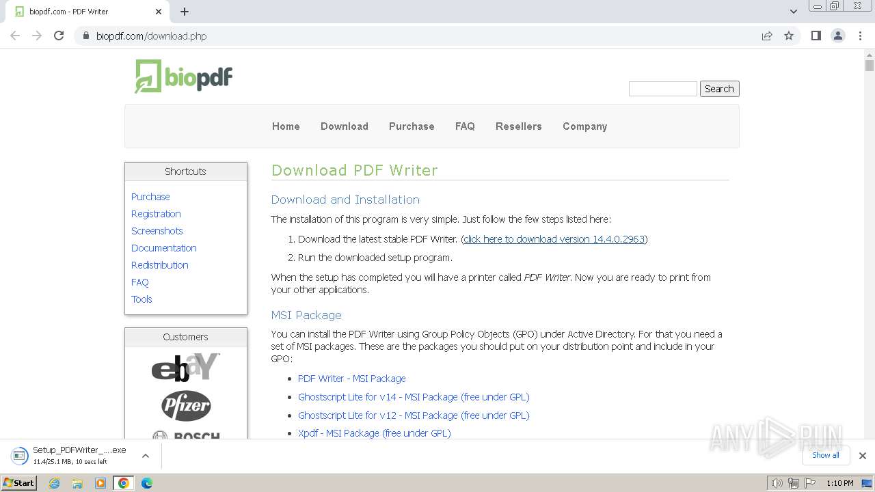Open the Windows Start button

[x=19, y=482]
